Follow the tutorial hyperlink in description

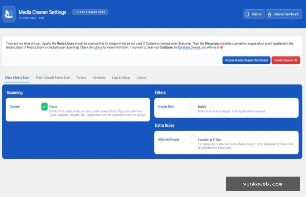(98, 47)
